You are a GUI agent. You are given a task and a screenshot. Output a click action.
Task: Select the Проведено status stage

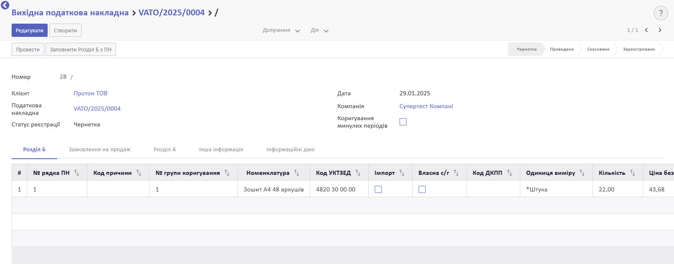562,49
